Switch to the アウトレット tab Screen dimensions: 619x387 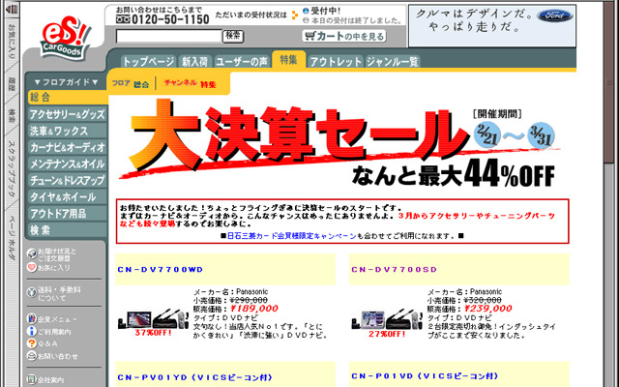click(336, 62)
